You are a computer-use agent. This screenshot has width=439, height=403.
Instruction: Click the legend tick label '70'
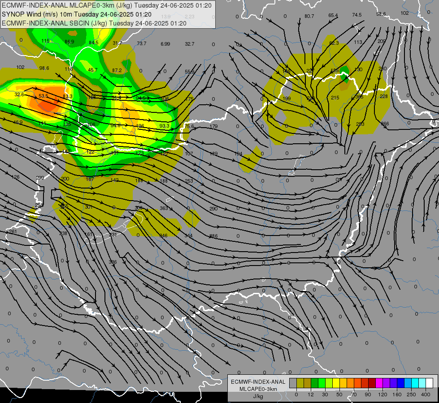[354, 394]
